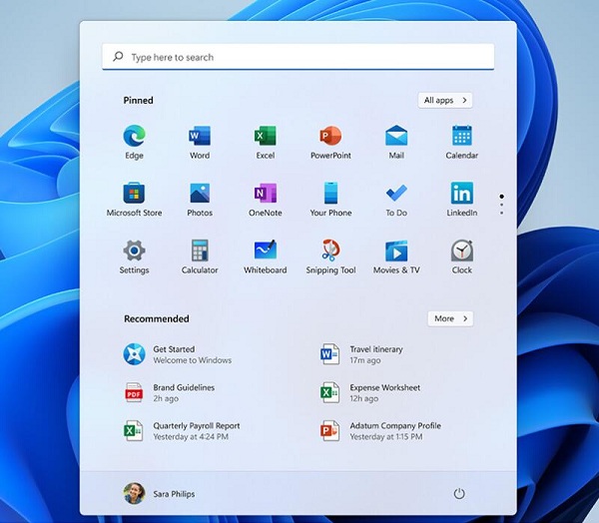Click the power button icon
Image resolution: width=599 pixels, height=523 pixels.
tap(459, 494)
